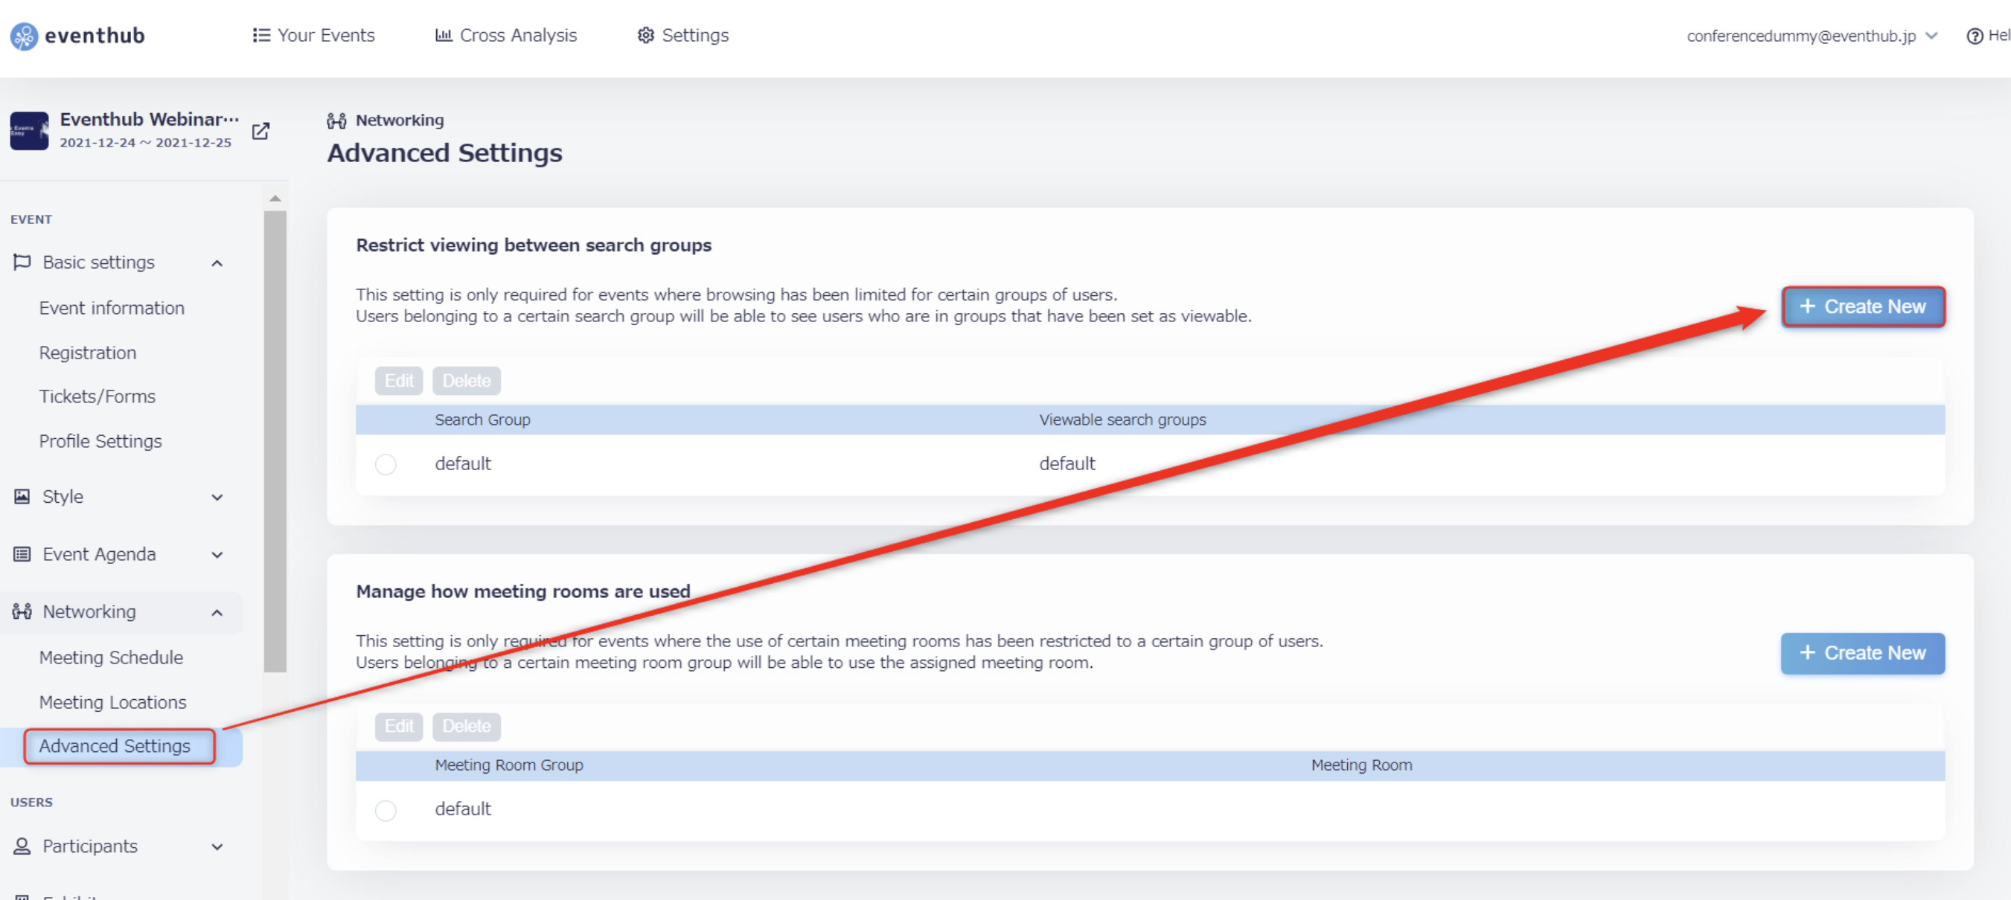
Task: Click the sidebar vertical scrollbar
Action: (275, 440)
